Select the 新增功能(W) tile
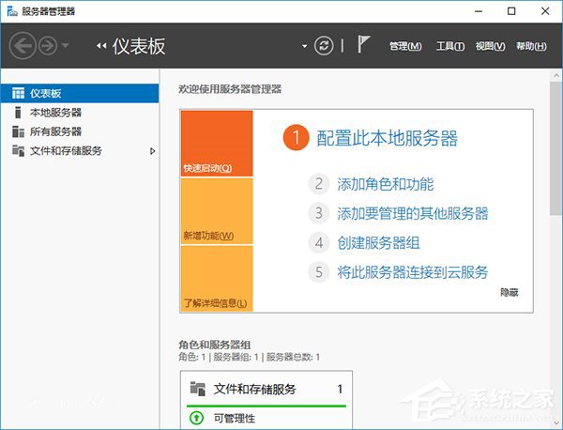This screenshot has height=430, width=563. 217,211
